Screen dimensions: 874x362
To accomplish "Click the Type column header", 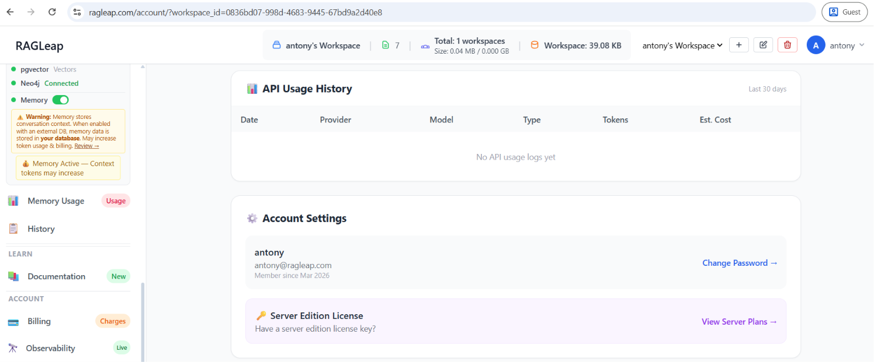I will (532, 120).
